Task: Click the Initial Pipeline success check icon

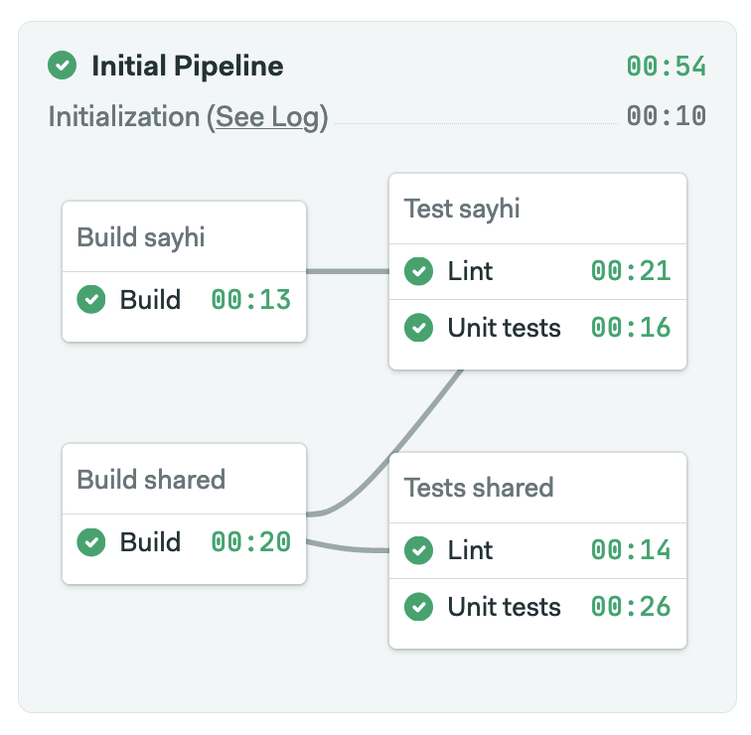Action: coord(63,67)
